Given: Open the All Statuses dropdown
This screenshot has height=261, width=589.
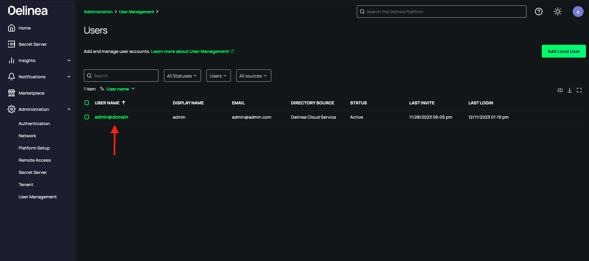Looking at the screenshot, I should (x=182, y=76).
